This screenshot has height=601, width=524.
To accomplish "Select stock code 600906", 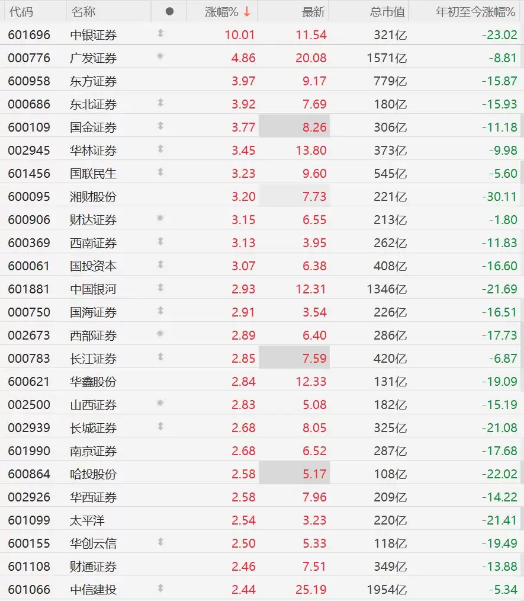I will [29, 220].
